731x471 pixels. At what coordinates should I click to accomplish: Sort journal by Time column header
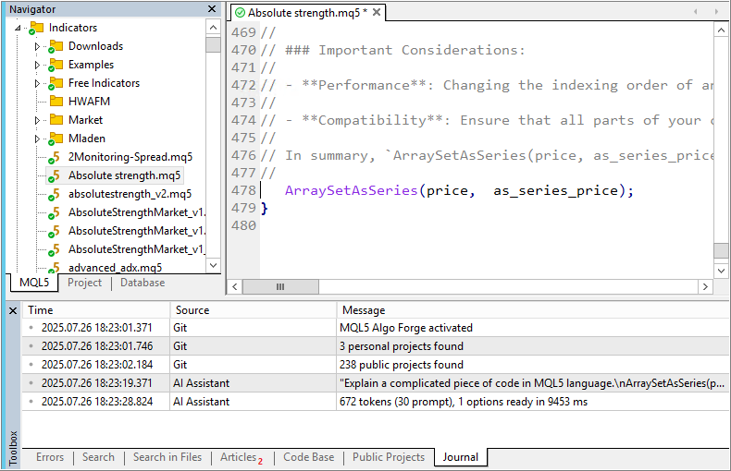coord(95,310)
